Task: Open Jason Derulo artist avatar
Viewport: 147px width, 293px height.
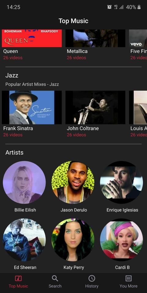Action: [73, 182]
